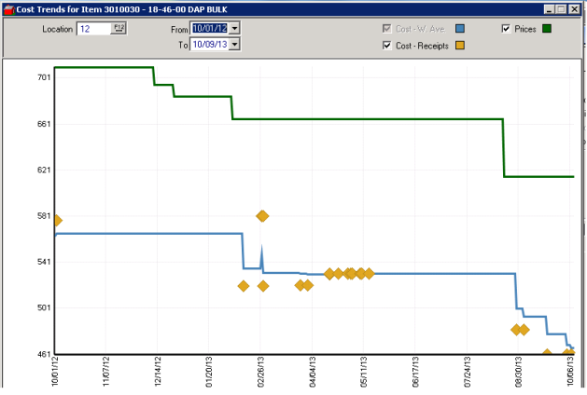This screenshot has height=395, width=587.
Task: Select the To date field
Action: coord(209,44)
